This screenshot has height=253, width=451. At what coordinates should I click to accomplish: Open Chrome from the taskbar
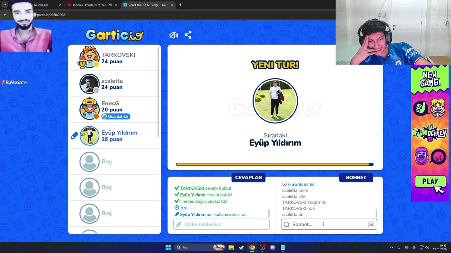252,247
